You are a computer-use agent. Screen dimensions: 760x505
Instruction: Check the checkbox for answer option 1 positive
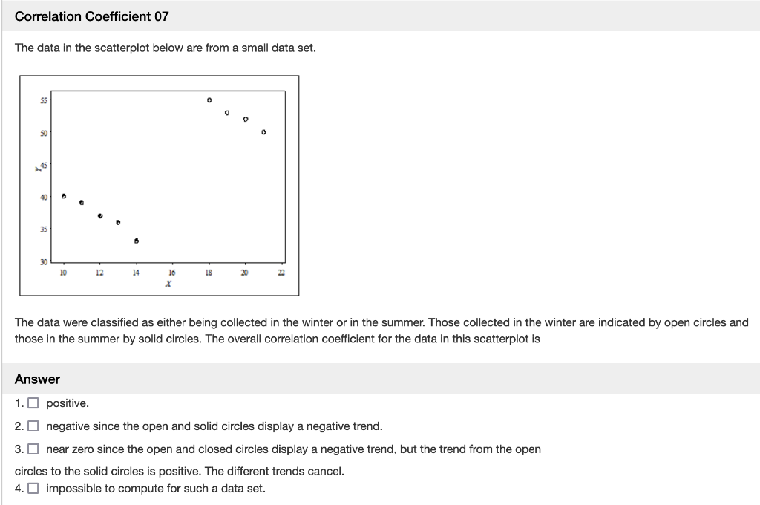coord(33,403)
